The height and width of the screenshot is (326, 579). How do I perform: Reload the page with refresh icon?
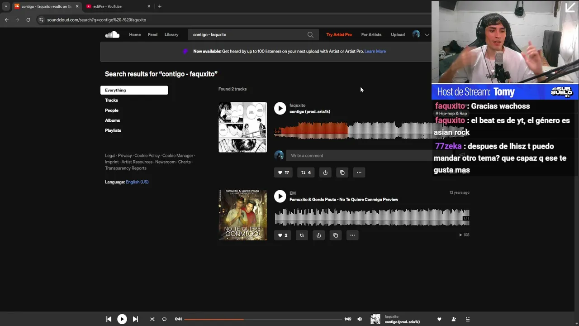[x=28, y=19]
